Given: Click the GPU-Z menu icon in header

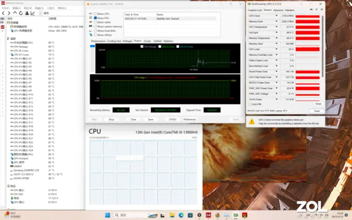Looking at the screenshot, I should pos(322,10).
